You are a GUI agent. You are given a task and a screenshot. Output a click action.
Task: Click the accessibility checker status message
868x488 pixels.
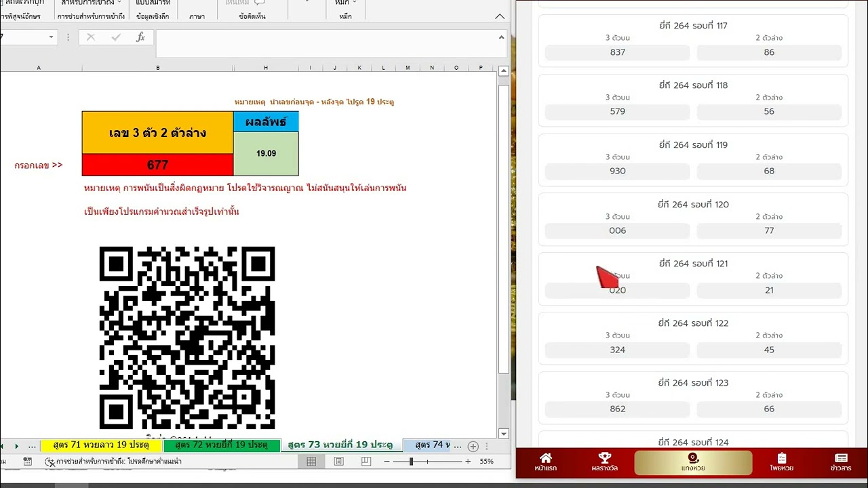coord(113,462)
